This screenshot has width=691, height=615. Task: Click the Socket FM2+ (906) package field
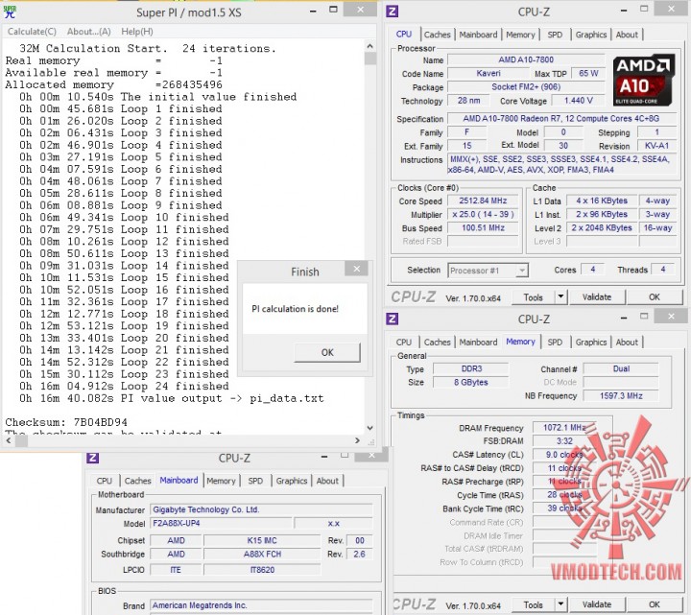(525, 86)
